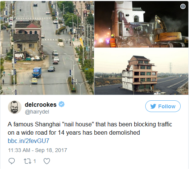189x169 pixels.
Task: Click the delcrookes display name
Action: click(x=41, y=104)
